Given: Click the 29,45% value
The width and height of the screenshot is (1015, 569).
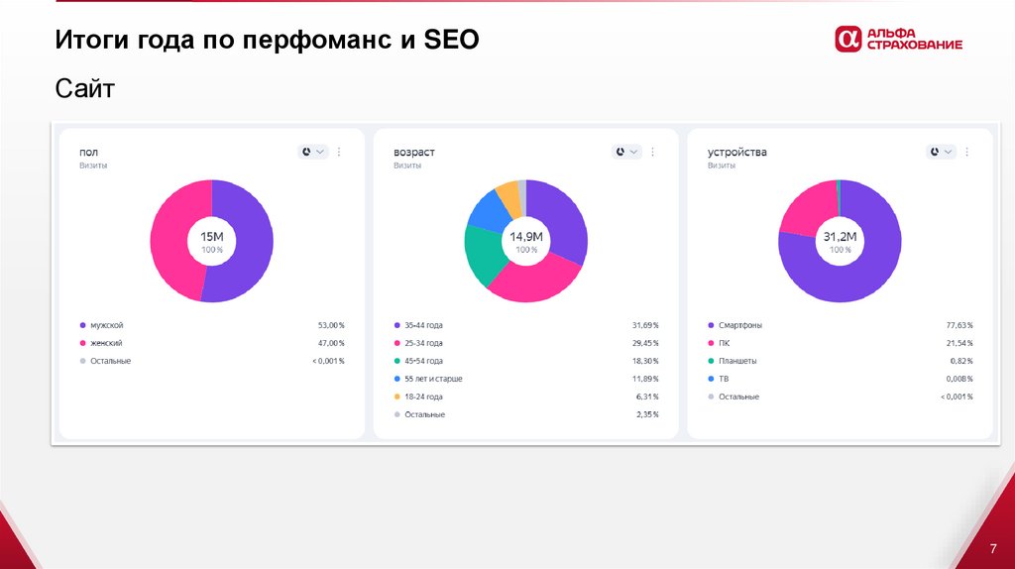Looking at the screenshot, I should click(645, 343).
